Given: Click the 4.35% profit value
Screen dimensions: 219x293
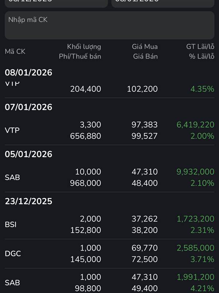Looking at the screenshot, I should (x=202, y=89).
